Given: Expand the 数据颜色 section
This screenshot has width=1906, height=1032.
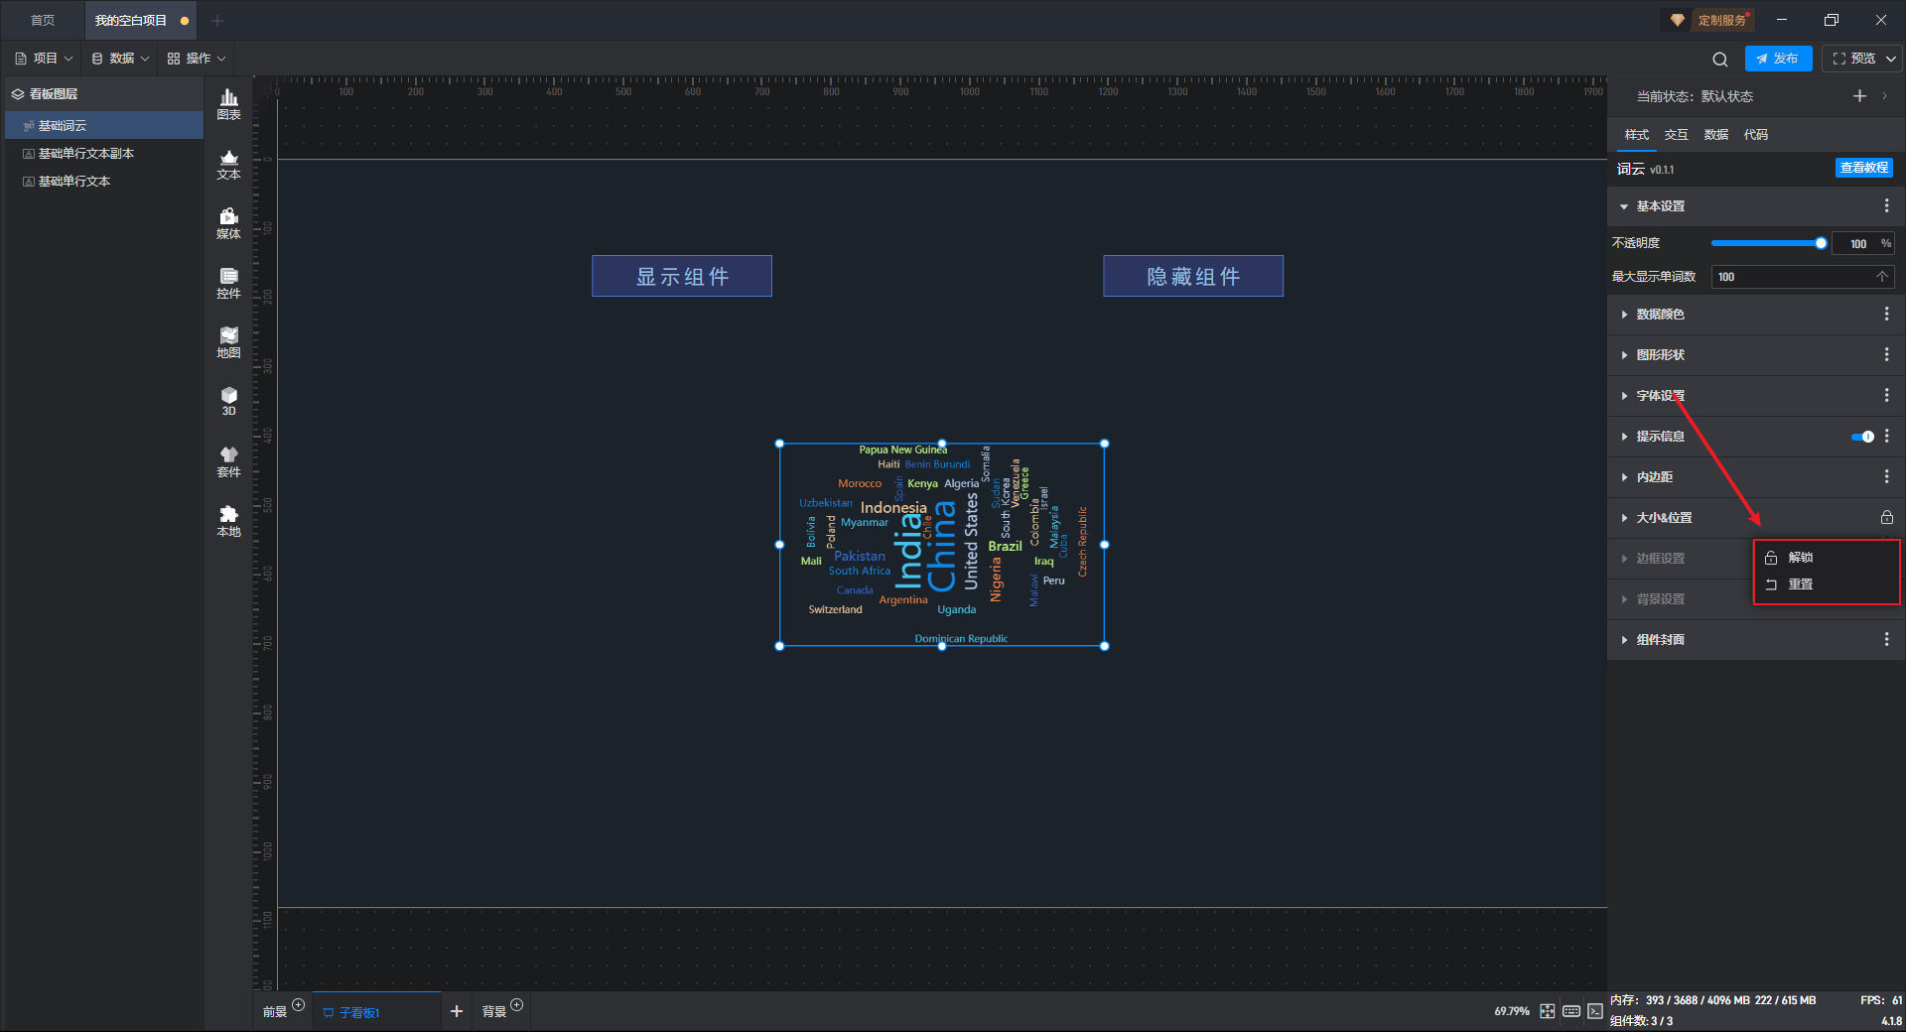Looking at the screenshot, I should 1660,315.
